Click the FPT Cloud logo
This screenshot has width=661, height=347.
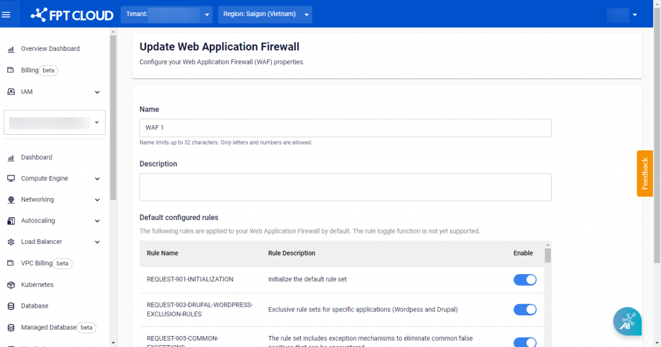(x=72, y=14)
